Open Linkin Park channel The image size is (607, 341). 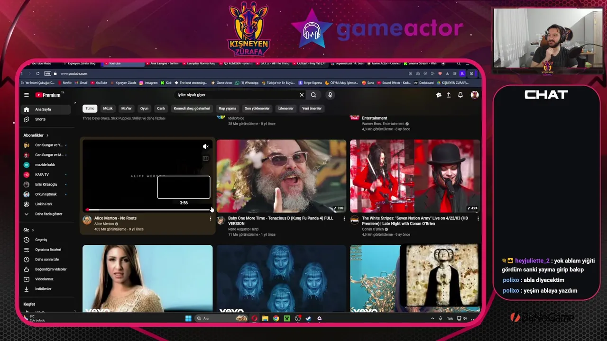[46, 204]
